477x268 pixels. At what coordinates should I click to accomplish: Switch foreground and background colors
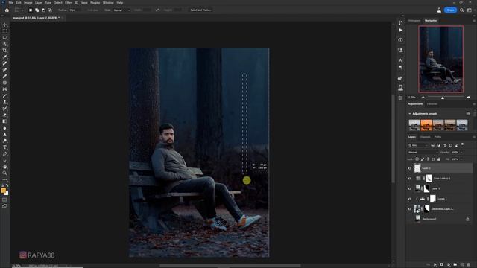point(7,185)
